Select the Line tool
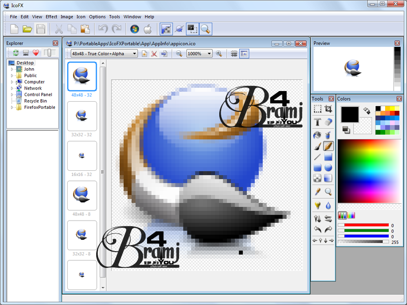The width and height of the screenshot is (407, 305). coord(317,157)
